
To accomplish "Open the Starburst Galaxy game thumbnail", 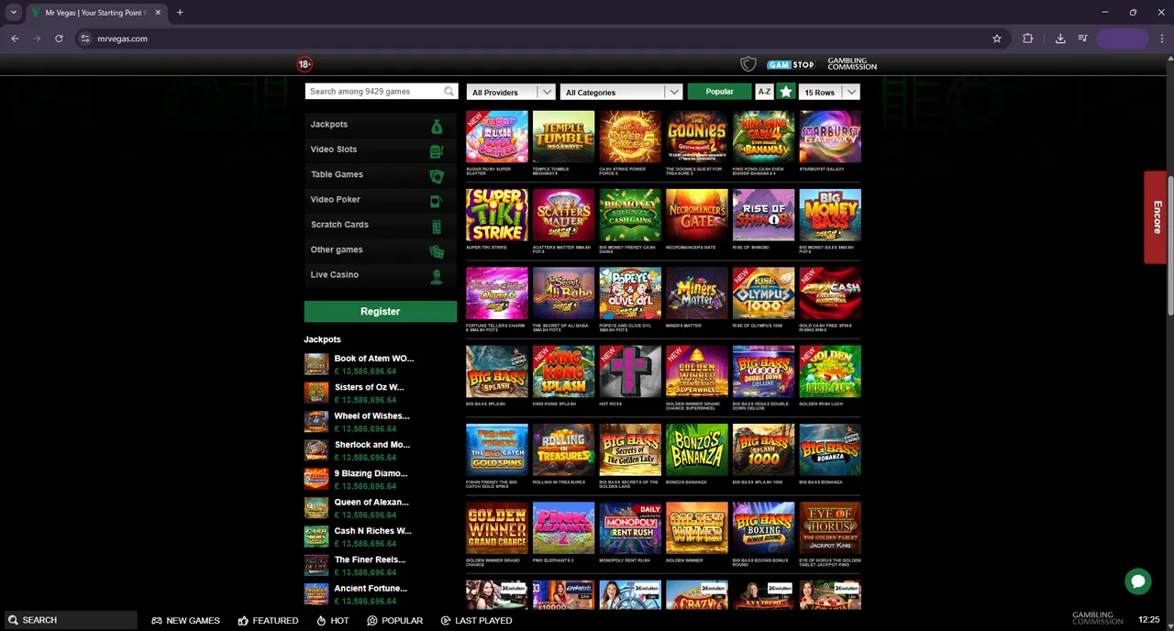I will click(x=830, y=137).
